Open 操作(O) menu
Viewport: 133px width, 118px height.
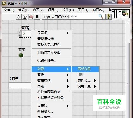tap(68, 10)
